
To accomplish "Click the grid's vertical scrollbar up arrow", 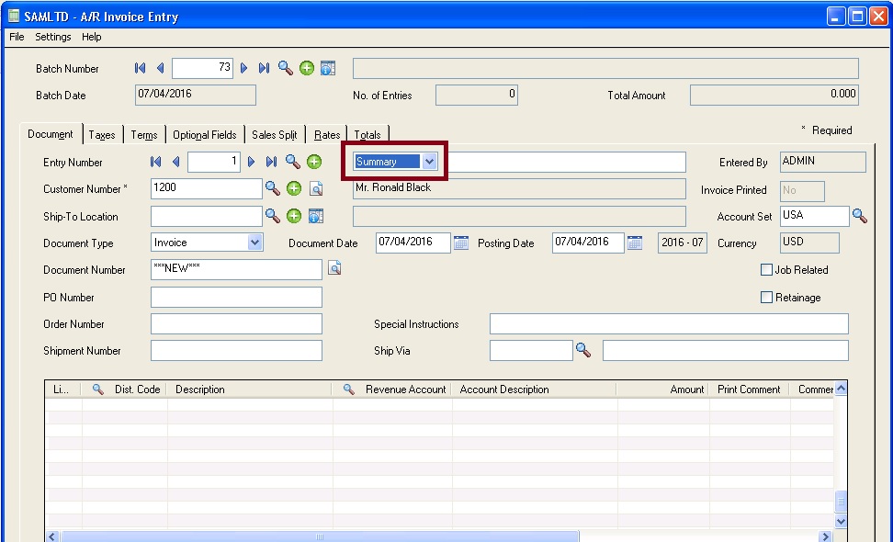I will [841, 389].
